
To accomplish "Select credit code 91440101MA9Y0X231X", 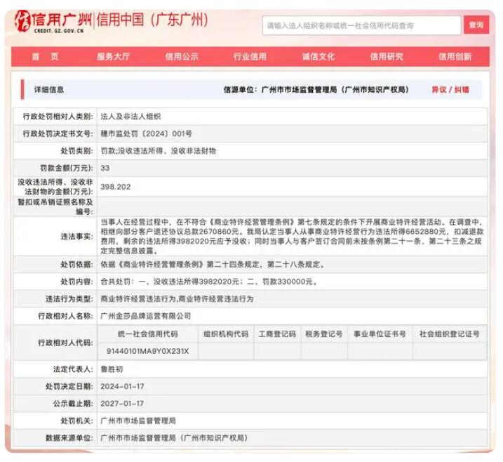I will pos(147,351).
